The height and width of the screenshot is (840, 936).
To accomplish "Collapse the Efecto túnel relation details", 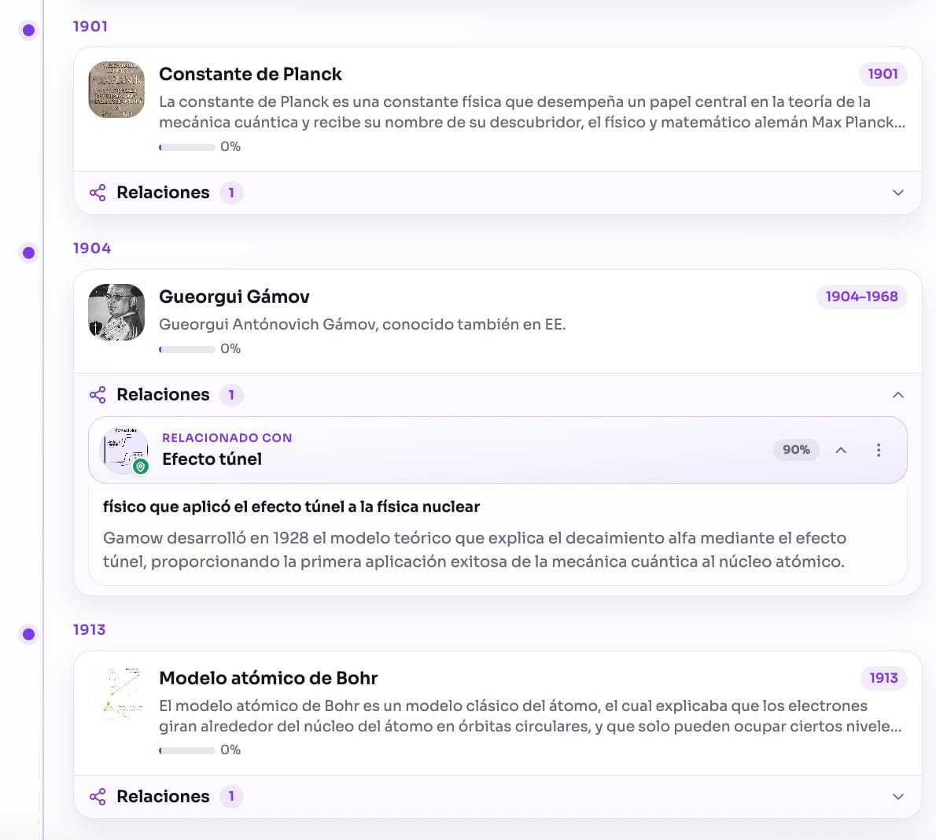I will point(841,450).
